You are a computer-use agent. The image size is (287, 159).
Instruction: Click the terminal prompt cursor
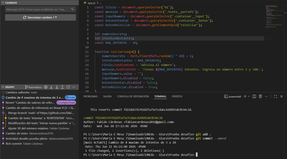click(197, 155)
